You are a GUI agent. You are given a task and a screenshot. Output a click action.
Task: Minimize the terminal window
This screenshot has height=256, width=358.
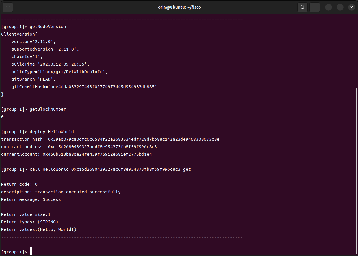coord(329,7)
